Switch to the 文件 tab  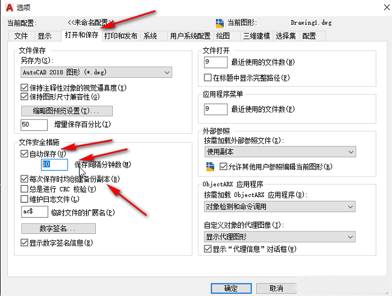click(x=21, y=36)
